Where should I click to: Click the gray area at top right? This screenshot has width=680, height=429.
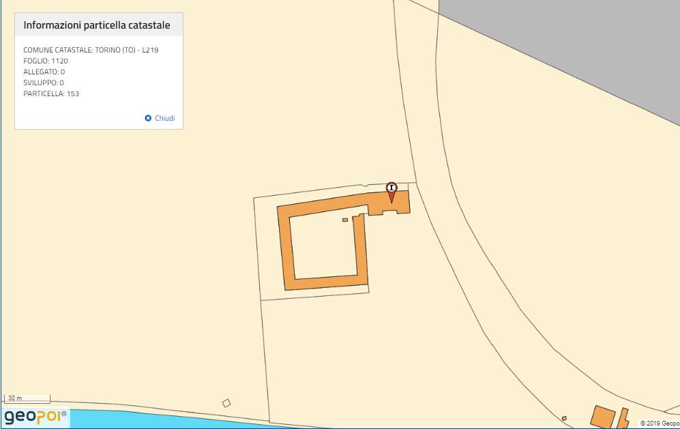click(580, 48)
